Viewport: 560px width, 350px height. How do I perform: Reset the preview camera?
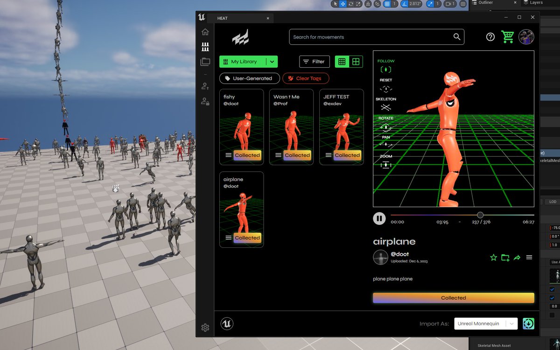pyautogui.click(x=386, y=85)
